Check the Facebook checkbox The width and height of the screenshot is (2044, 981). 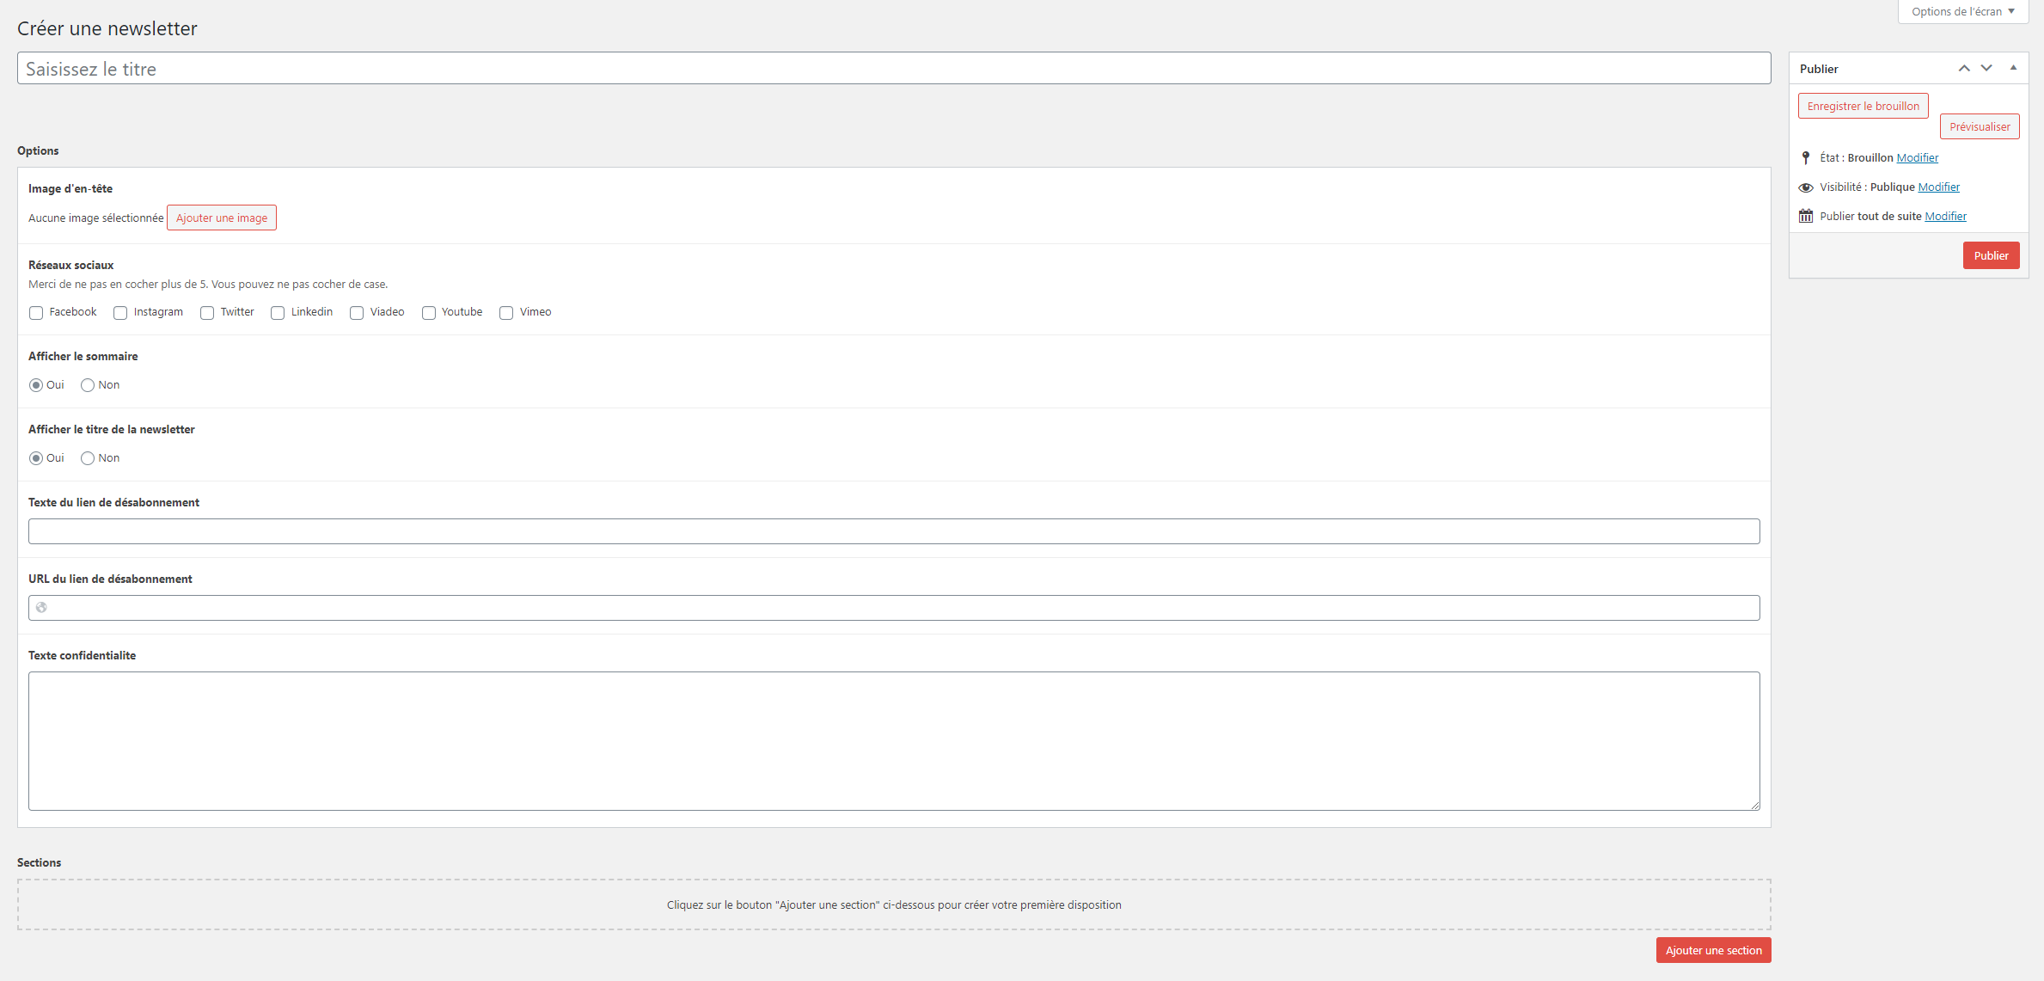point(36,313)
